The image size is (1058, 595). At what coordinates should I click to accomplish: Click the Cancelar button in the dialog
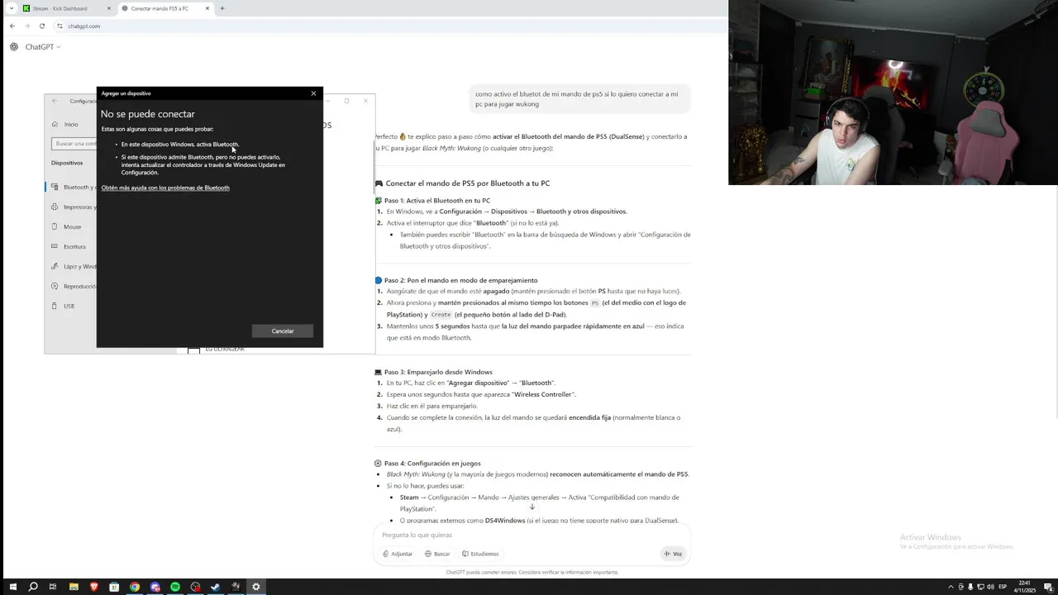point(283,331)
